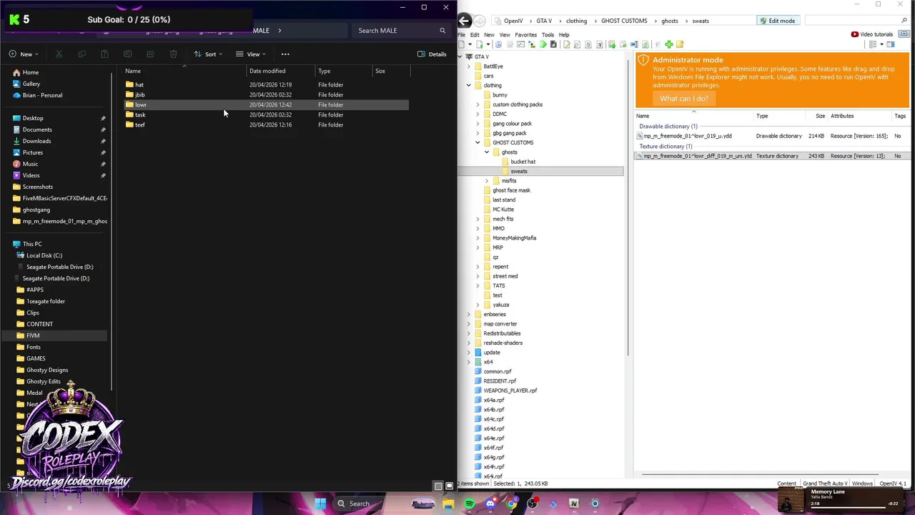The image size is (915, 515).
Task: Click the sweats folder icon in OpenIV tree
Action: click(x=505, y=171)
